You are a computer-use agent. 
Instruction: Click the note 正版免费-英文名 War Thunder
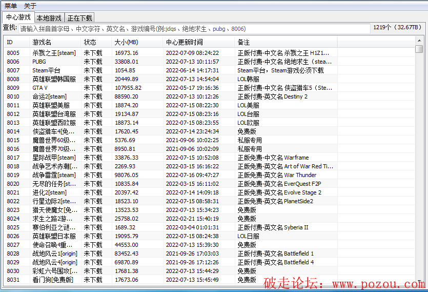[277, 175]
